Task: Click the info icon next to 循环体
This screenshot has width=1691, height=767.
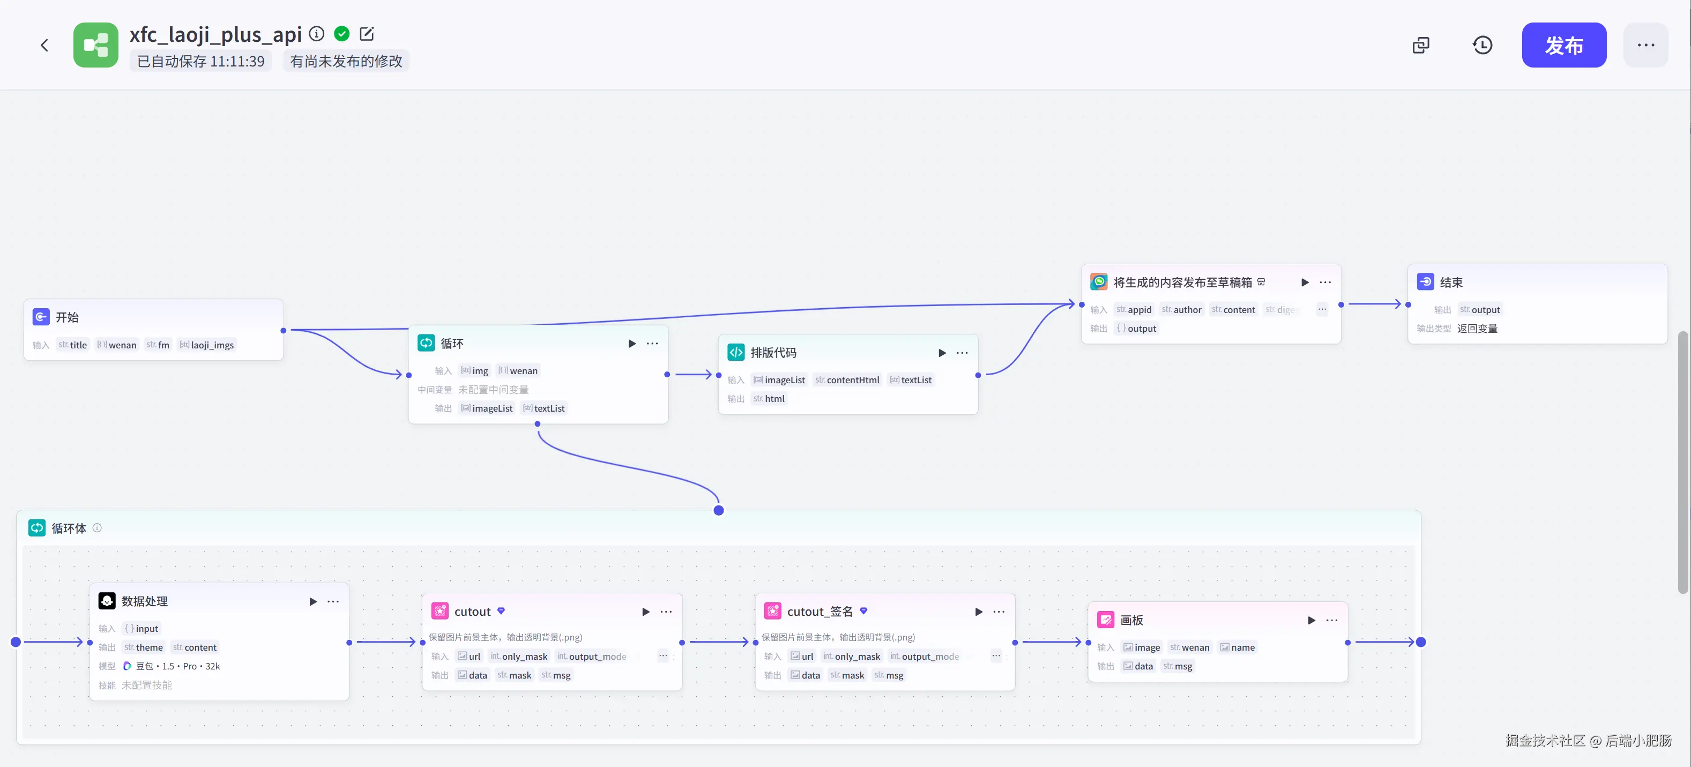Action: (97, 528)
